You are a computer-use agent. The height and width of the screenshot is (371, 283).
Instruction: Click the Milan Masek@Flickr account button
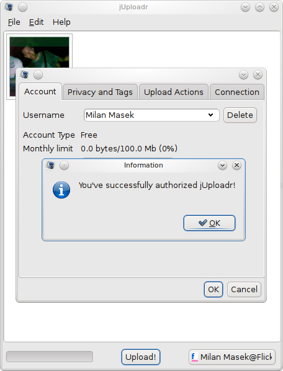[x=232, y=357]
